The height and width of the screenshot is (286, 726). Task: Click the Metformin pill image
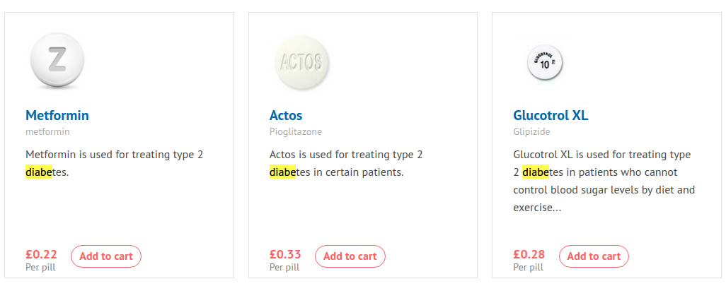click(x=57, y=62)
